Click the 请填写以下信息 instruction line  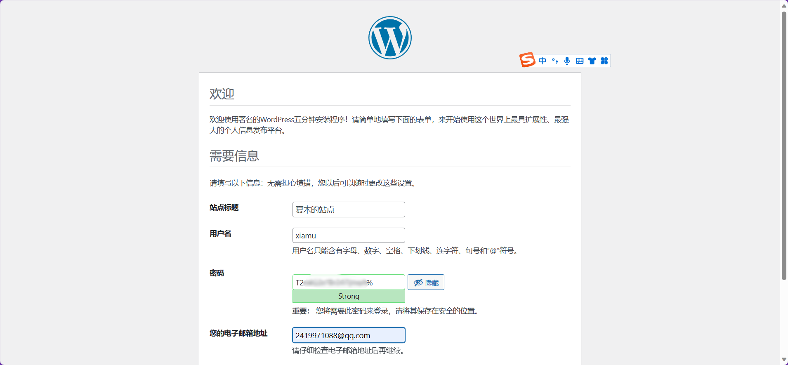pos(314,183)
